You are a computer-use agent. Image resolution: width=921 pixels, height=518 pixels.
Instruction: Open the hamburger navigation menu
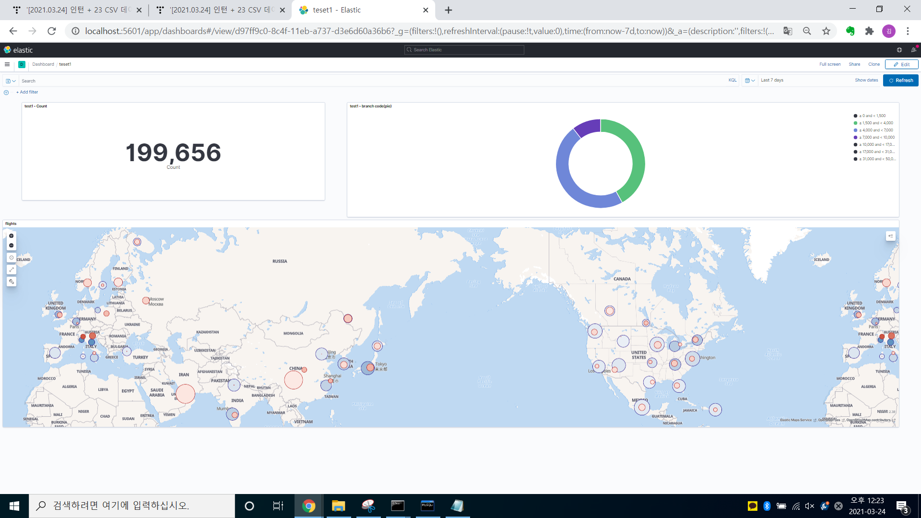(x=7, y=64)
